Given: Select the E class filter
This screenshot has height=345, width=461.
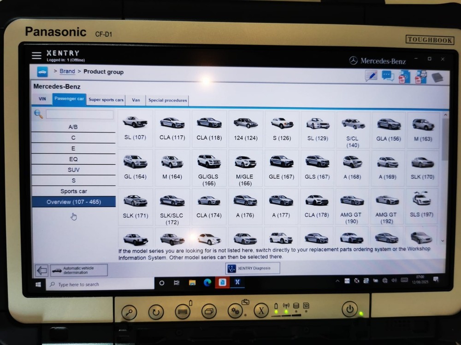Looking at the screenshot, I should [73, 149].
